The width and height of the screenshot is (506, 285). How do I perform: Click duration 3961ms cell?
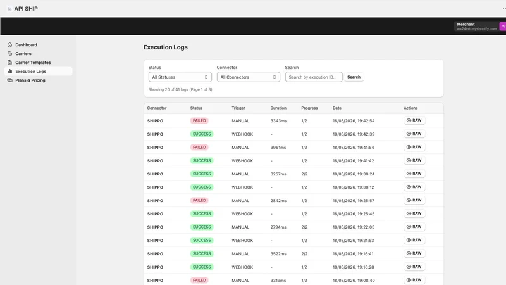pyautogui.click(x=278, y=148)
